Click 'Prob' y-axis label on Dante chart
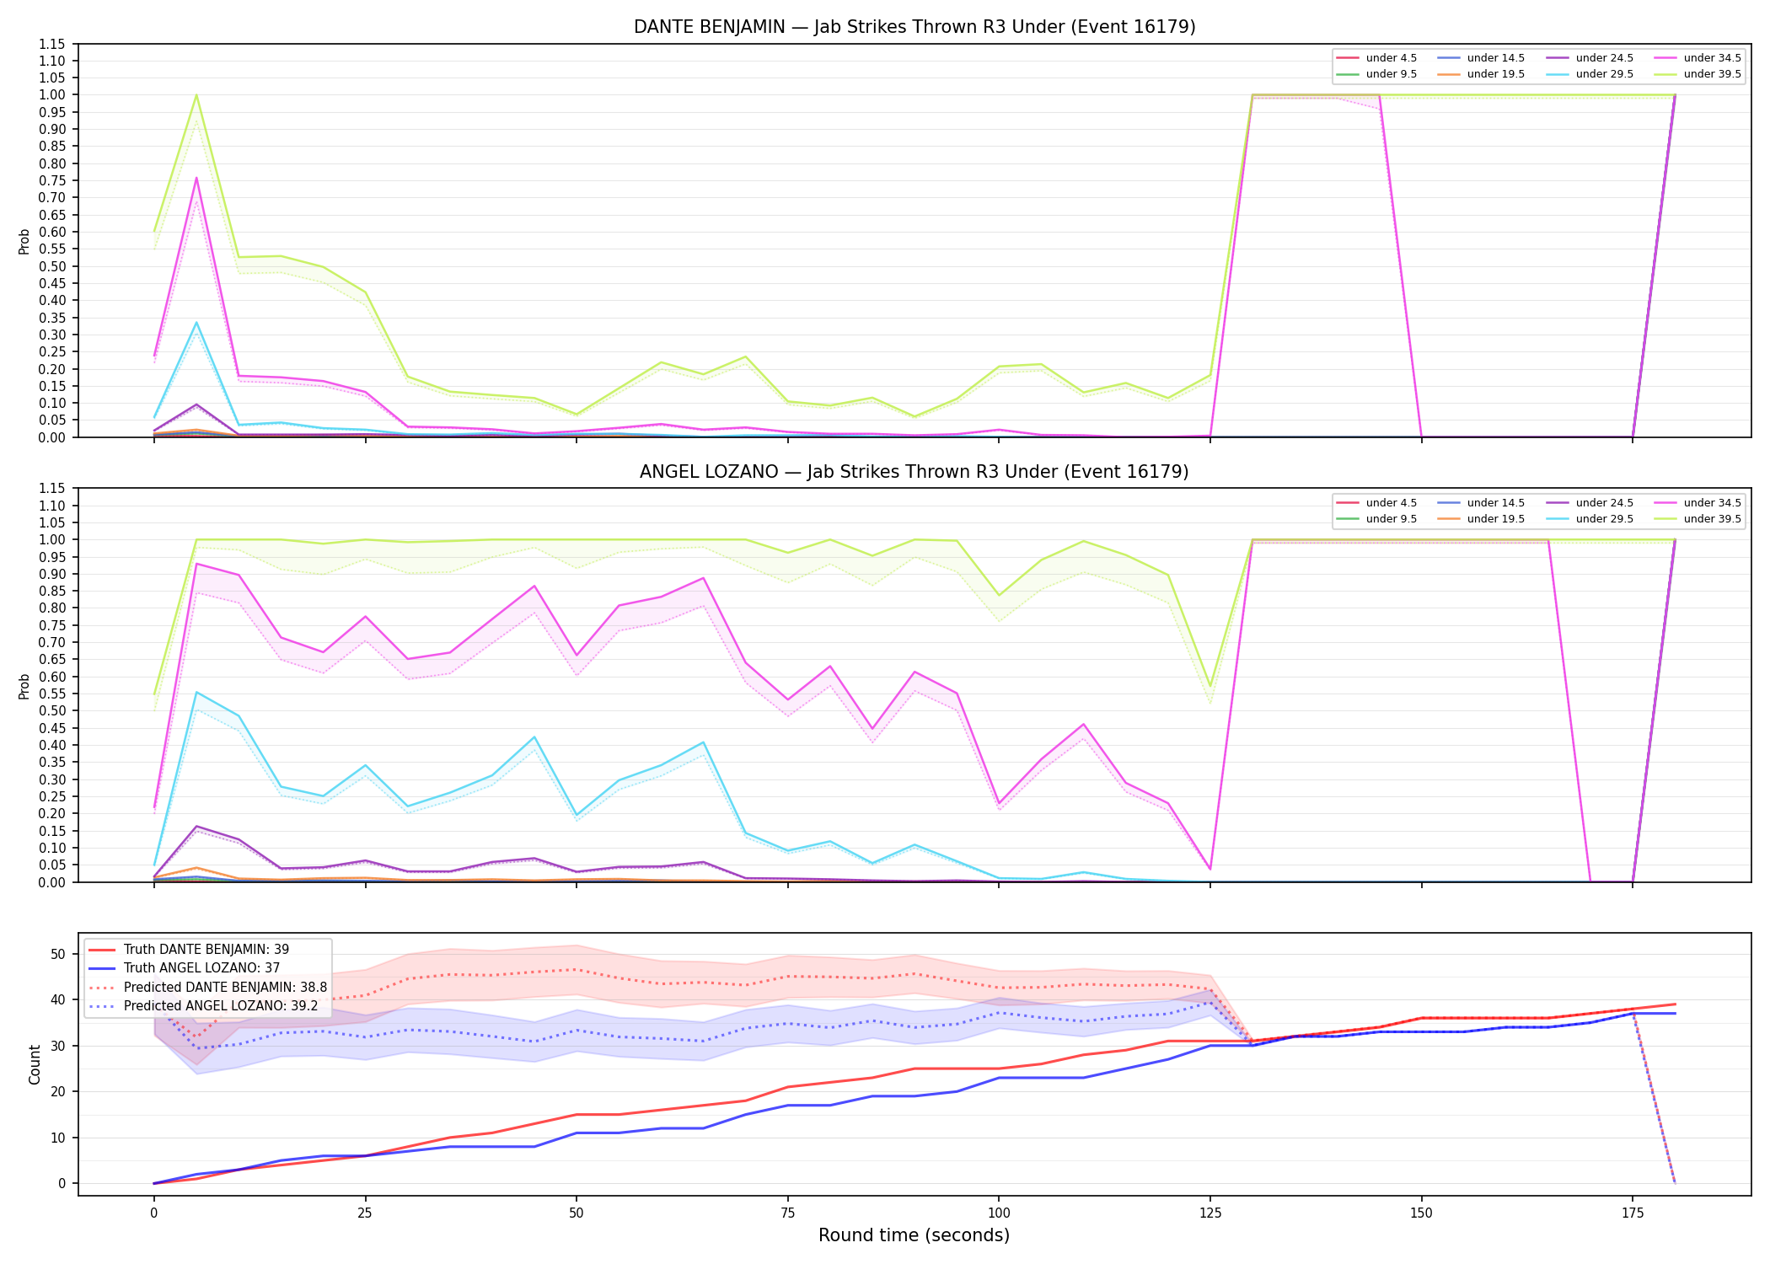1770x1264 pixels. click(24, 242)
